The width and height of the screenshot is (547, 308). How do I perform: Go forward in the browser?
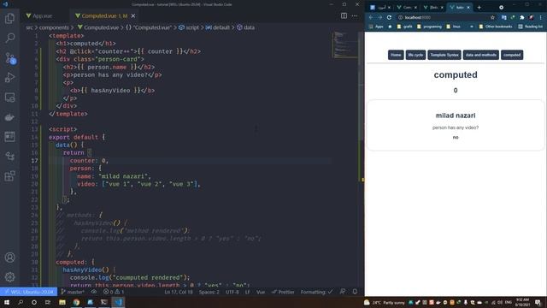379,17
